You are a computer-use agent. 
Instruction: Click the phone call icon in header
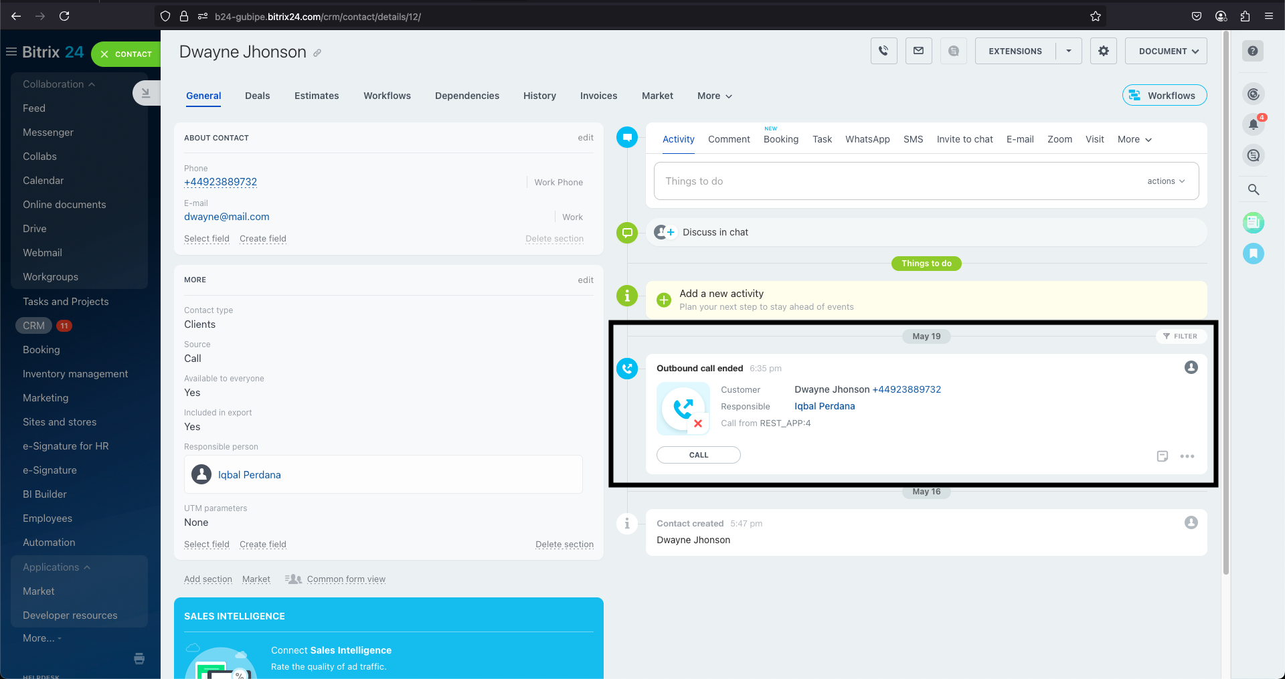(x=883, y=51)
